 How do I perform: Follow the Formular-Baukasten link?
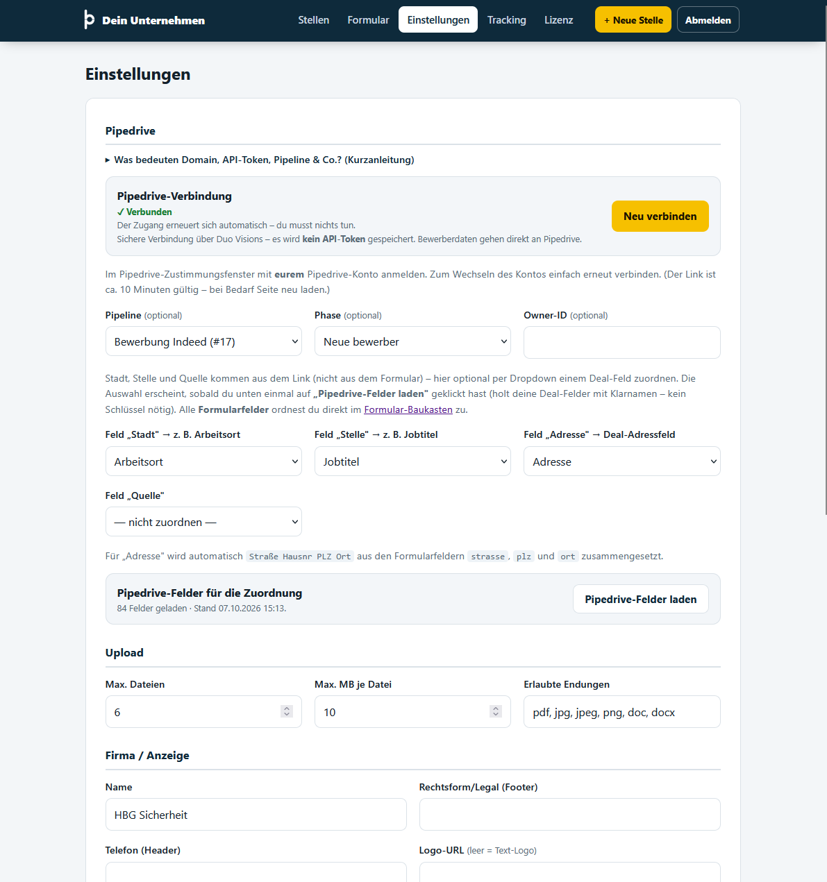[x=408, y=409]
